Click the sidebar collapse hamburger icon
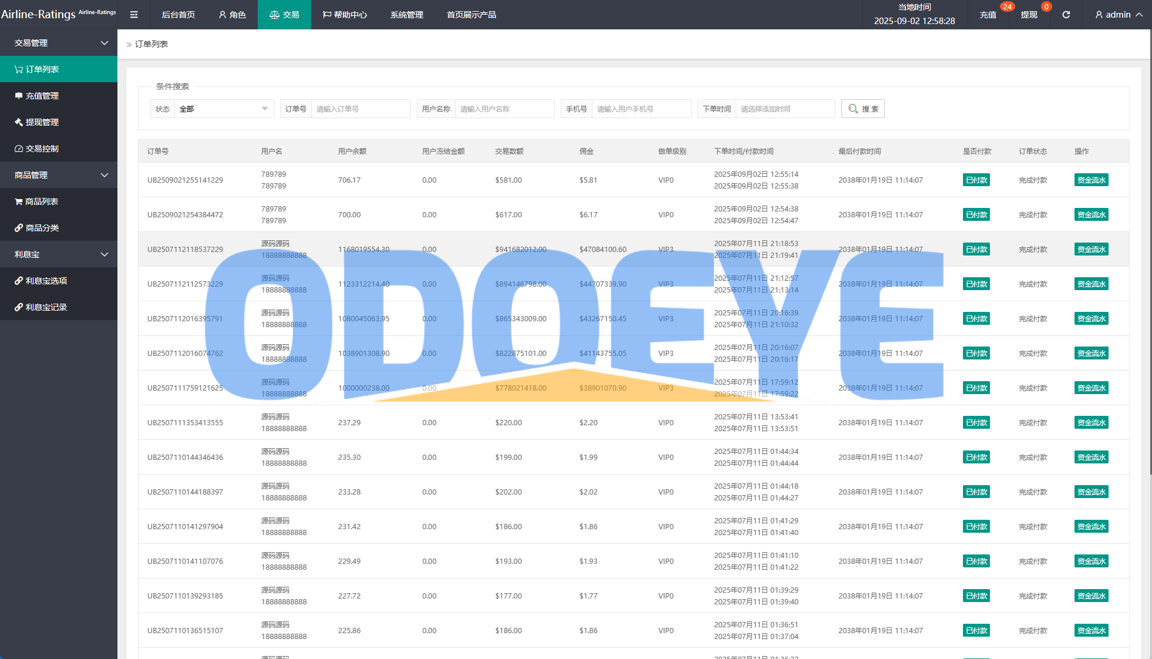 134,15
